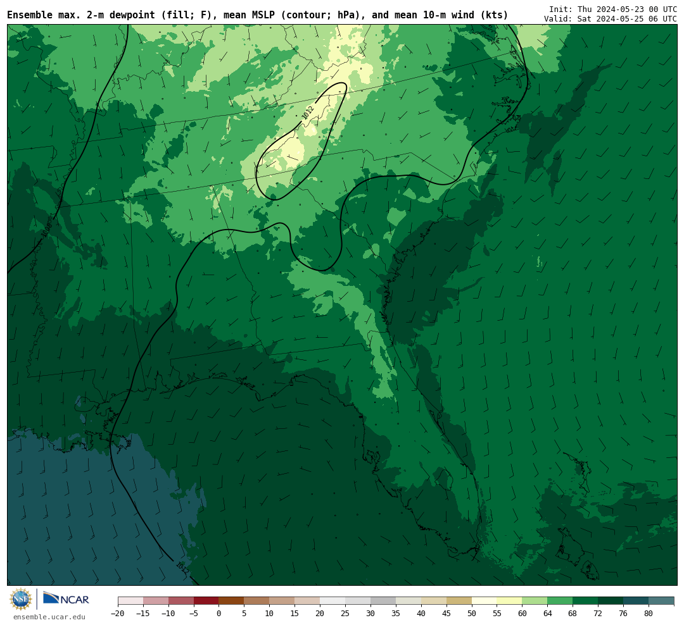Click the positive 5 tick label on the colorbar
The height and width of the screenshot is (625, 684).
[244, 614]
